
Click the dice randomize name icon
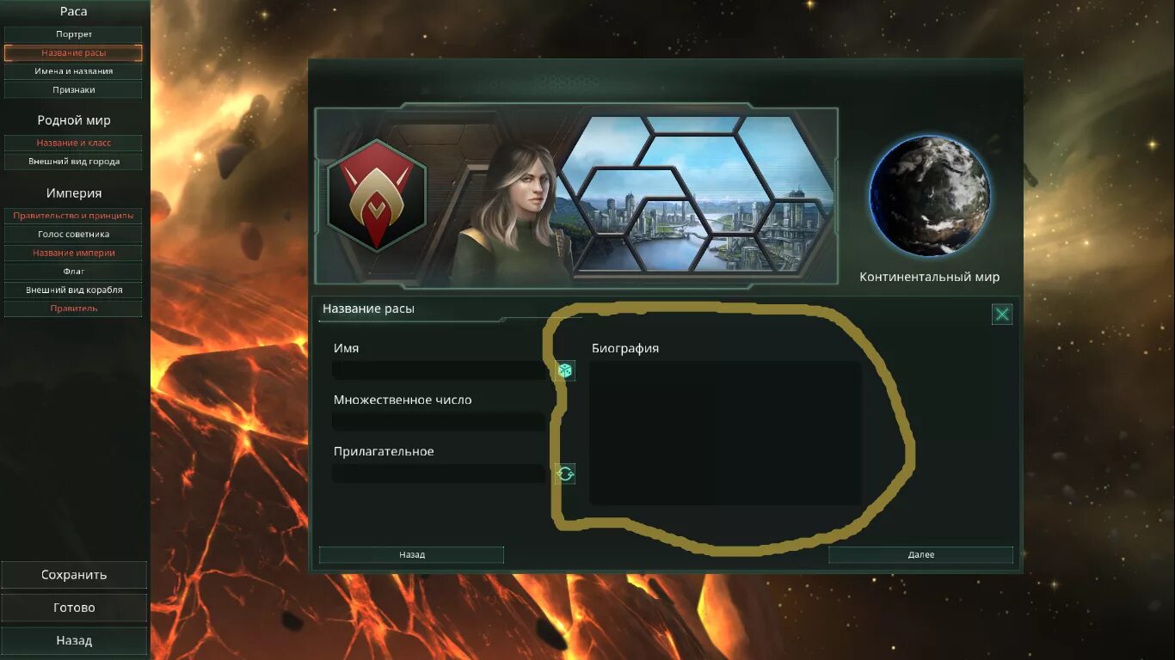point(565,370)
